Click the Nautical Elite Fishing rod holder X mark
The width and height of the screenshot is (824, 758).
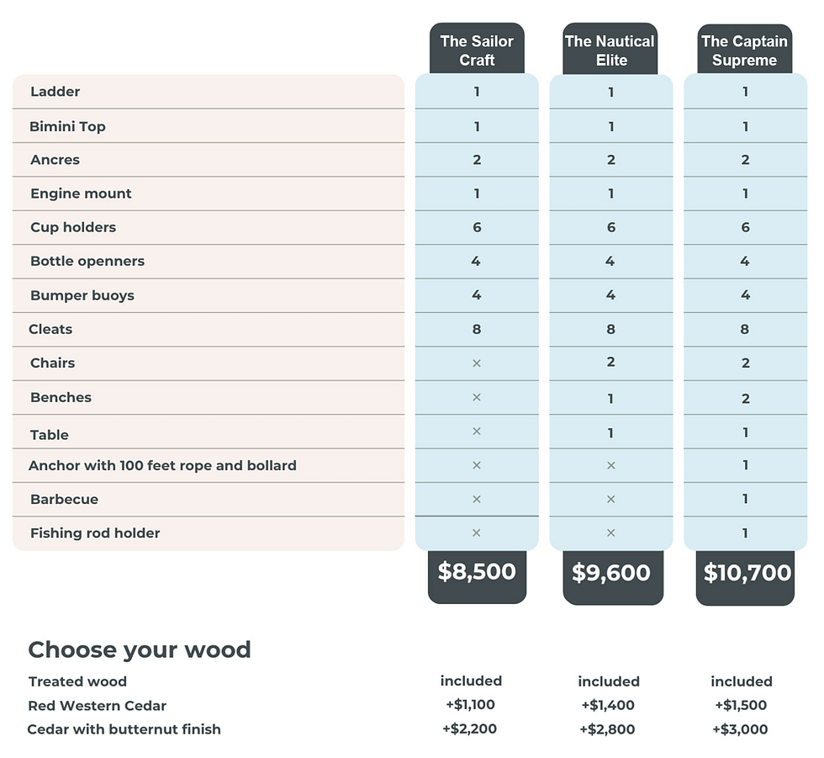[x=610, y=533]
